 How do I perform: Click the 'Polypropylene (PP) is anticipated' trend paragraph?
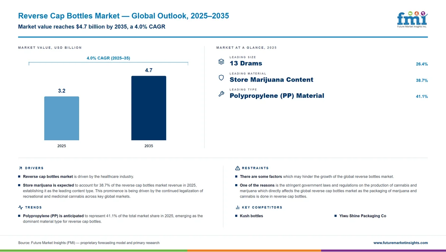[x=113, y=219]
